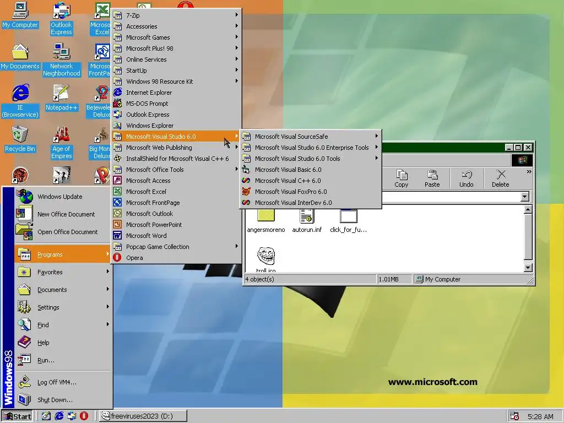Launch Microsoft Excel from Programs menu
This screenshot has width=564, height=423.
tap(176, 192)
